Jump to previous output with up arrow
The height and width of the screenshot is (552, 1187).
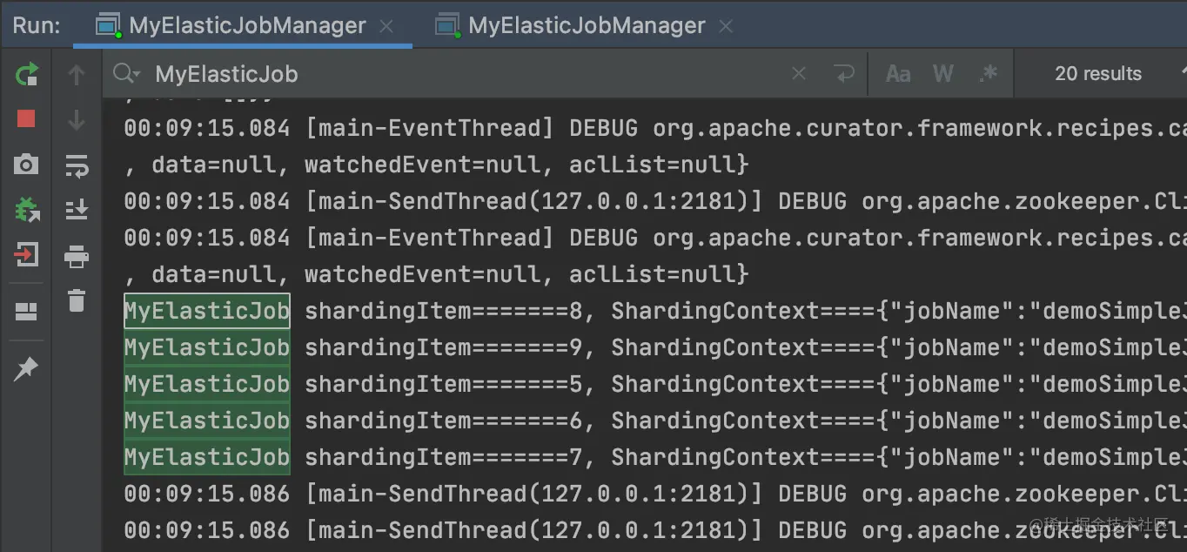[x=77, y=76]
